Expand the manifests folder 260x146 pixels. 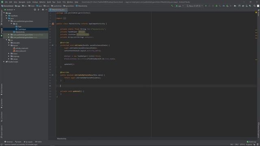pos(6,16)
